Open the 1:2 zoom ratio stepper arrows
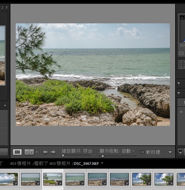Viewport: 185px width, 190px height. coord(7,7)
